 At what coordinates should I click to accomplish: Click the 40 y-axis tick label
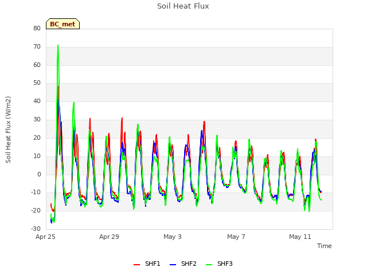(37, 101)
